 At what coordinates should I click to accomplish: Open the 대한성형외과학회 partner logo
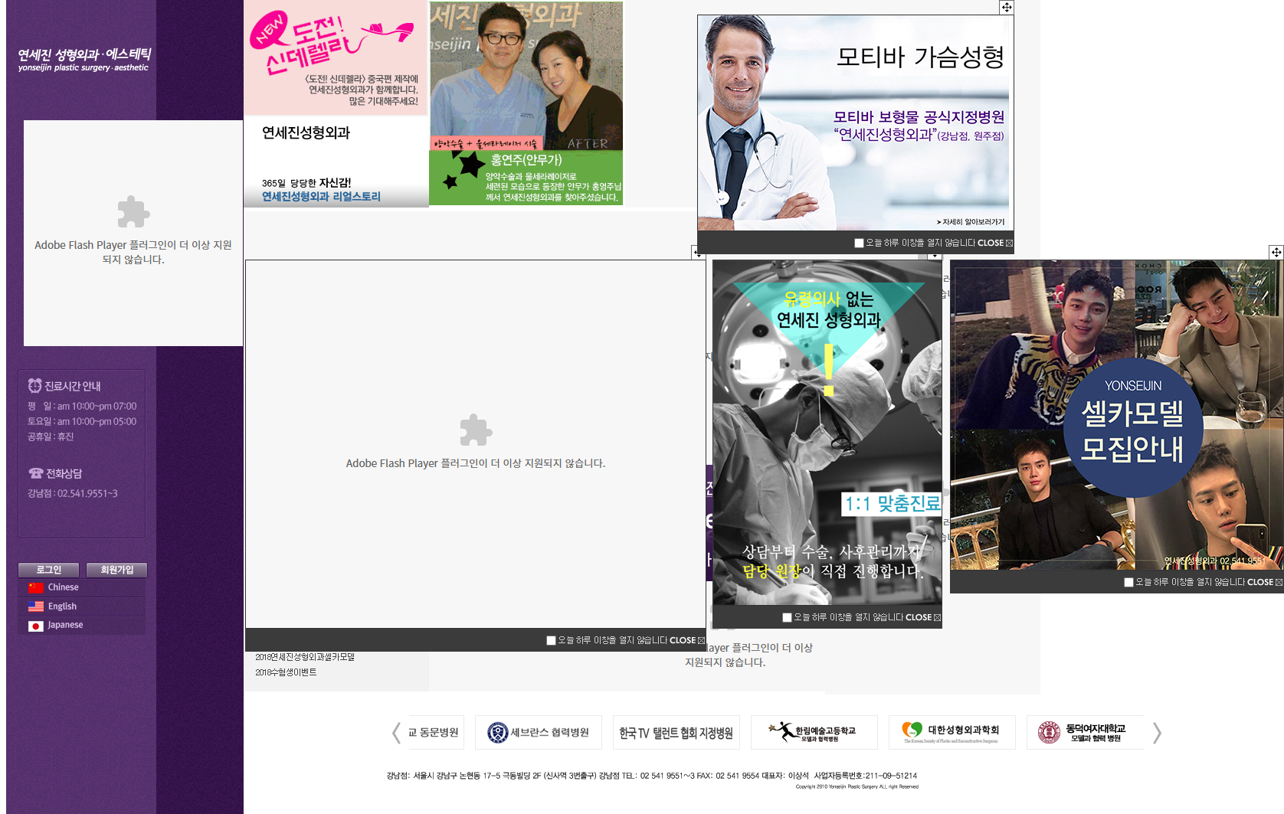pyautogui.click(x=952, y=732)
